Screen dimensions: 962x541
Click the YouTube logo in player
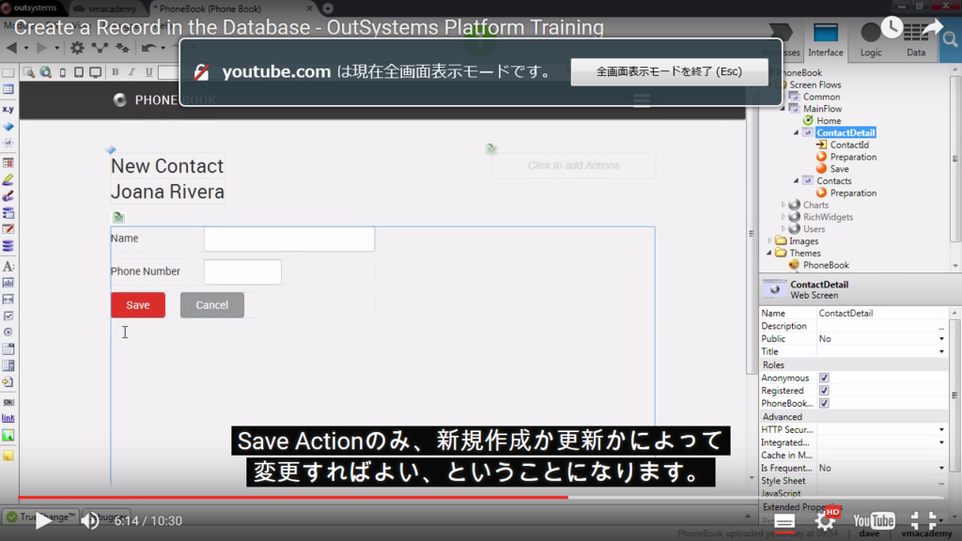coord(874,521)
